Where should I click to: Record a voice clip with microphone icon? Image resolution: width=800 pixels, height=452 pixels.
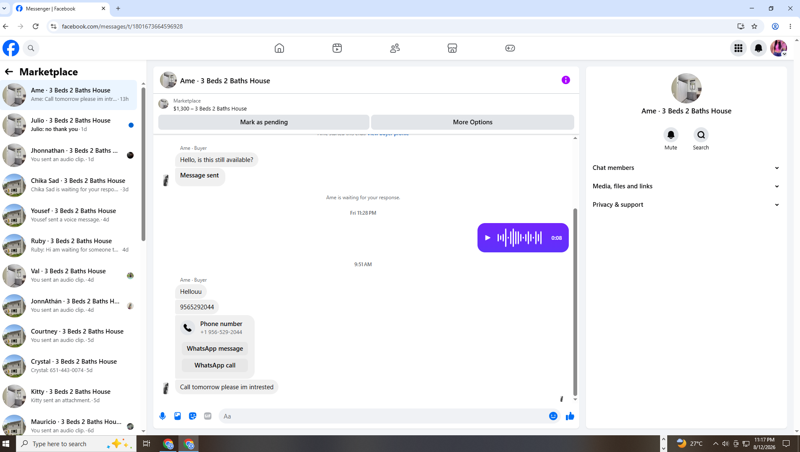[163, 416]
